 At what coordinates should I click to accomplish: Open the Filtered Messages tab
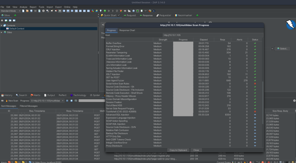pyautogui.click(x=28, y=106)
